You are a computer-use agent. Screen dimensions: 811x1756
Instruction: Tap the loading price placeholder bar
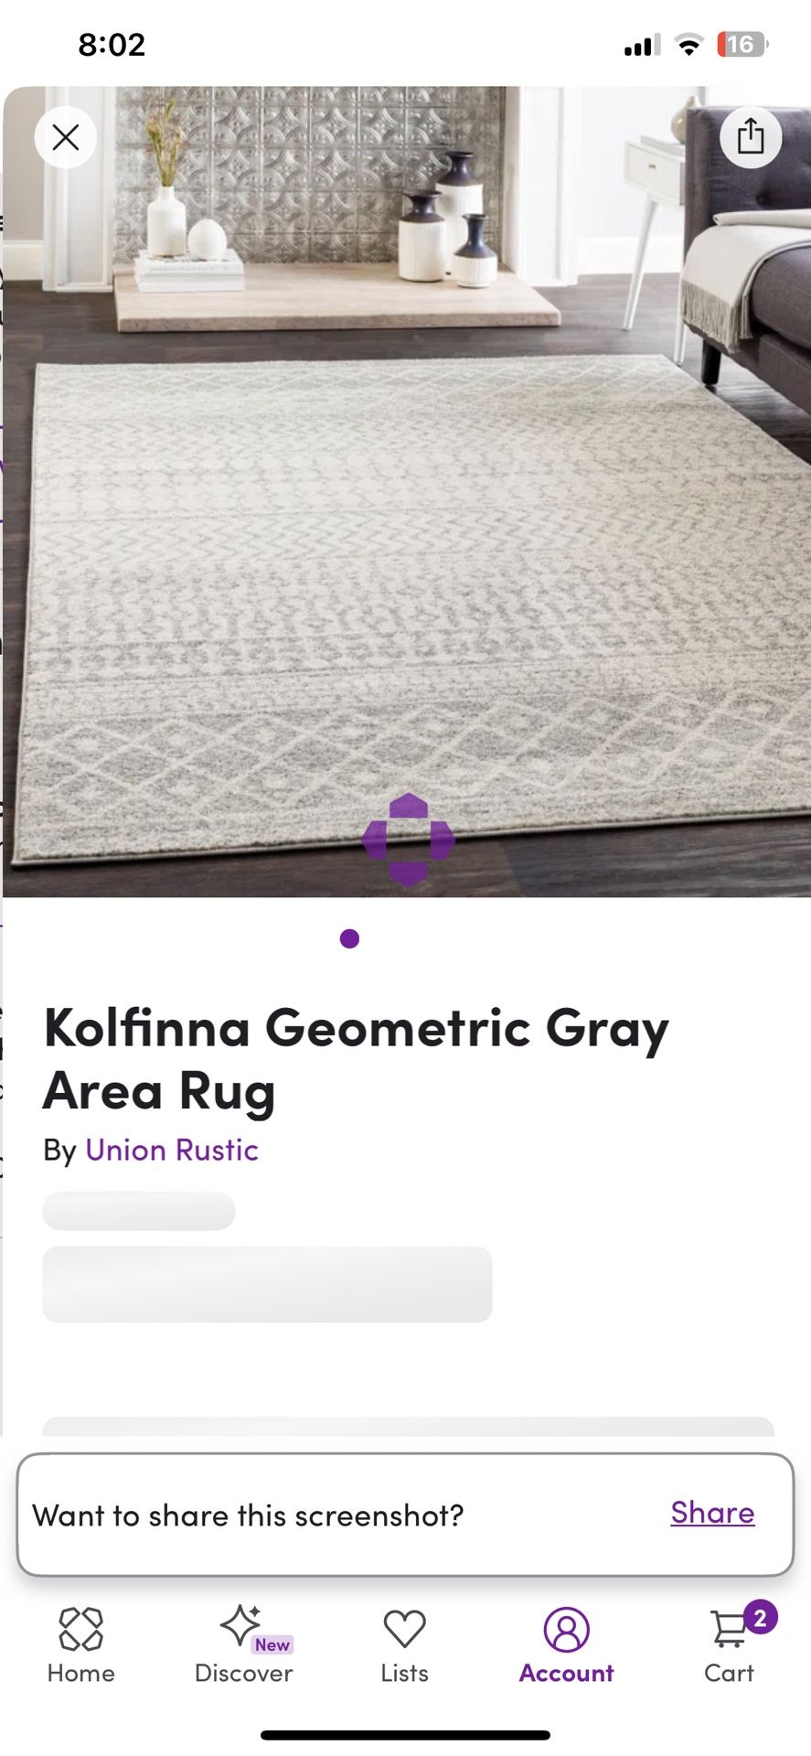click(x=267, y=1284)
